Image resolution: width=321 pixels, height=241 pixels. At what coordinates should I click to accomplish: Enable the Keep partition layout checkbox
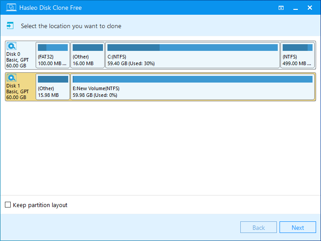click(8, 205)
